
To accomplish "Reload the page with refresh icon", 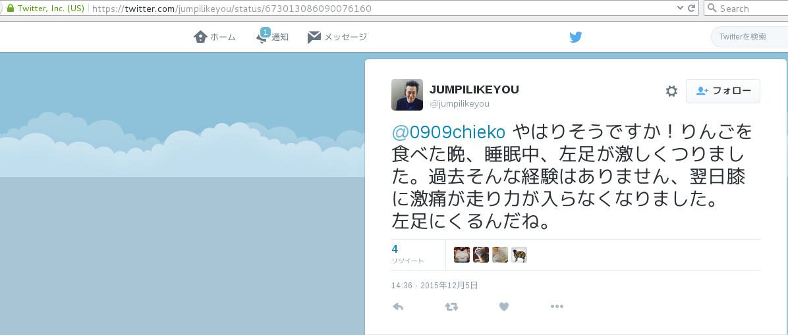I will (692, 8).
